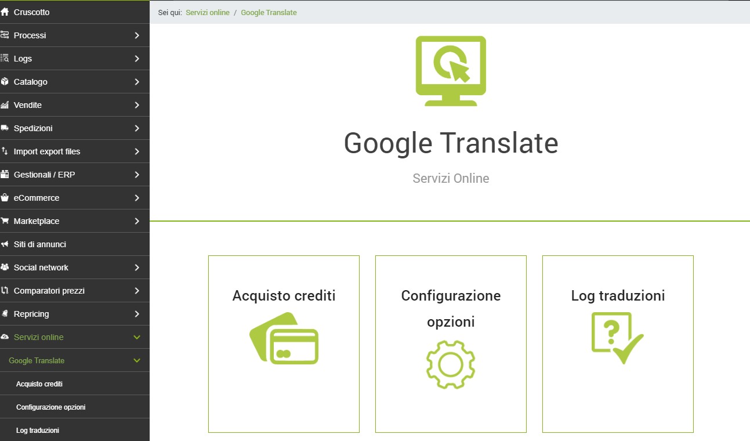Click the Social network people icon
The width and height of the screenshot is (750, 441).
click(5, 268)
